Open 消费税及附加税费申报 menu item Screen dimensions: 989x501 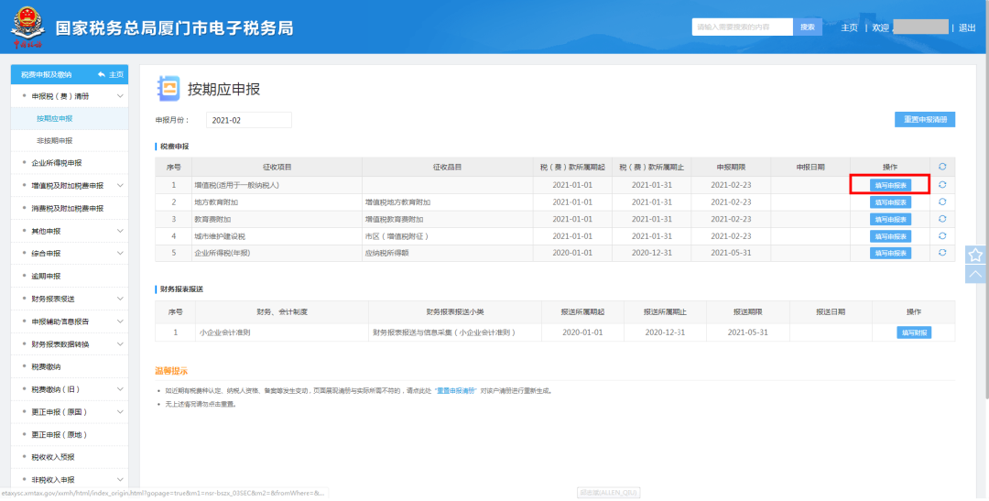(x=70, y=208)
